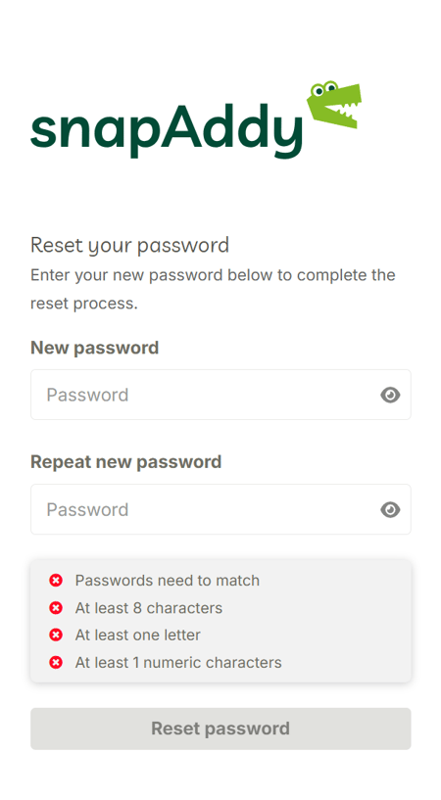Click the red X beside At least 8 characters
This screenshot has height=800, width=441.
click(x=56, y=608)
